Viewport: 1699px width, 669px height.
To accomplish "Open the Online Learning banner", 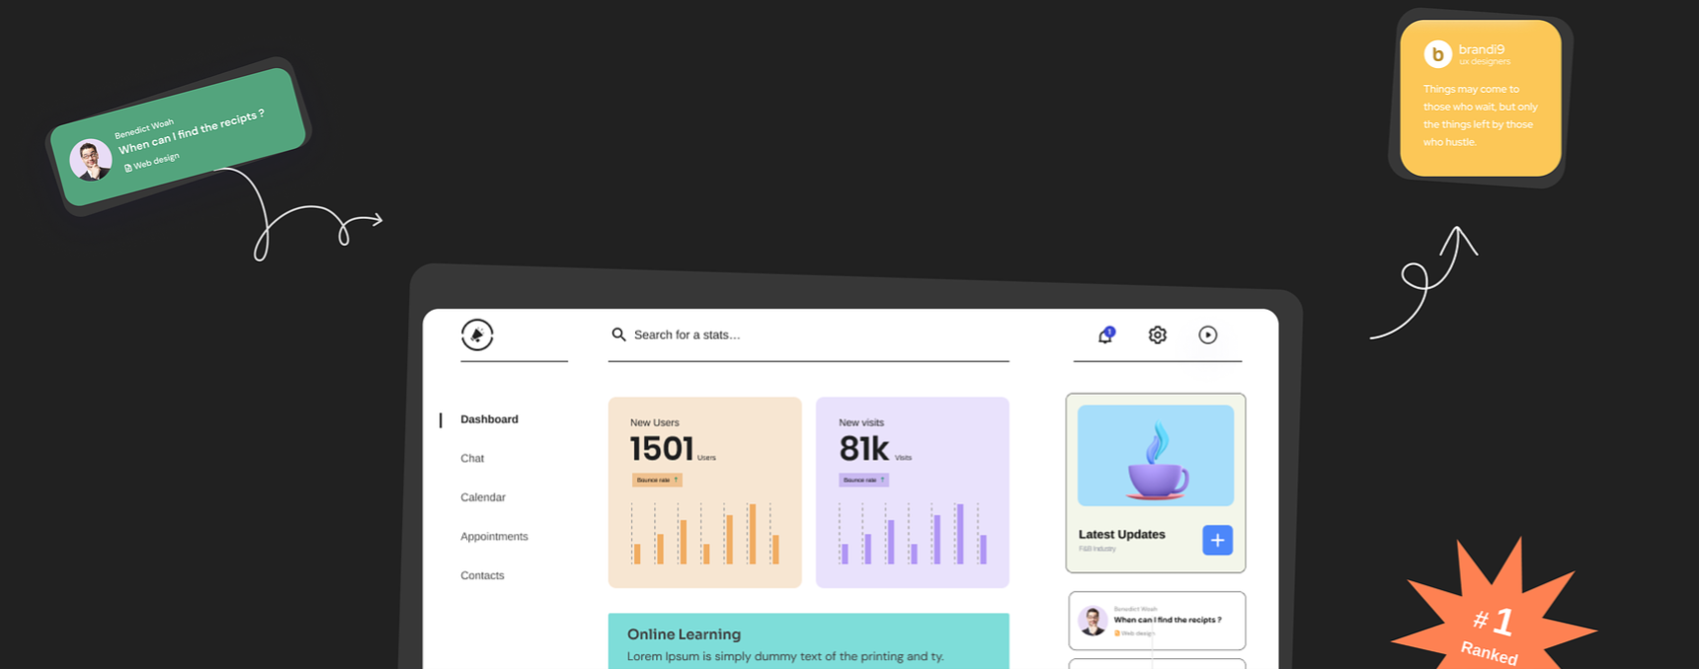I will (x=808, y=641).
